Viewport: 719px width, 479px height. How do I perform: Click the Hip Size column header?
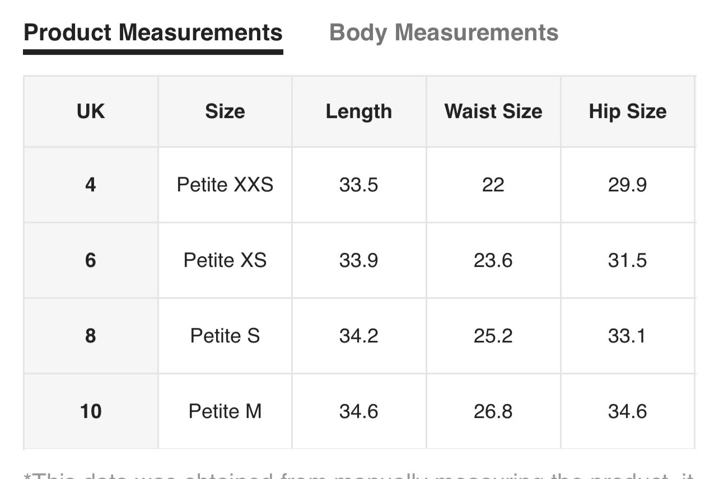[x=628, y=111]
